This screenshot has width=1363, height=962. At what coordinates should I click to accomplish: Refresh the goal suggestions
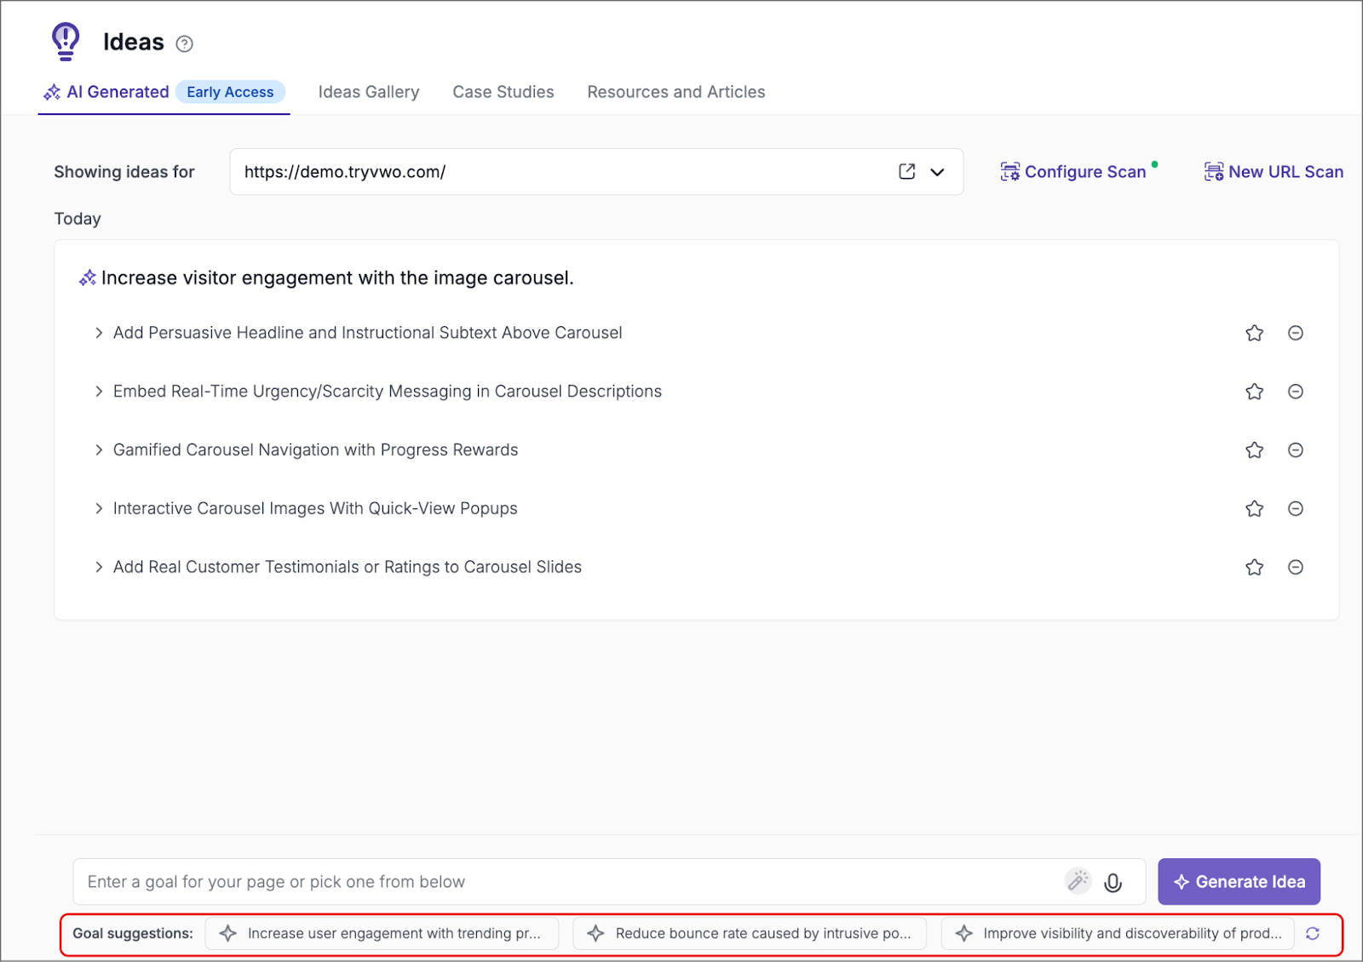point(1313,934)
